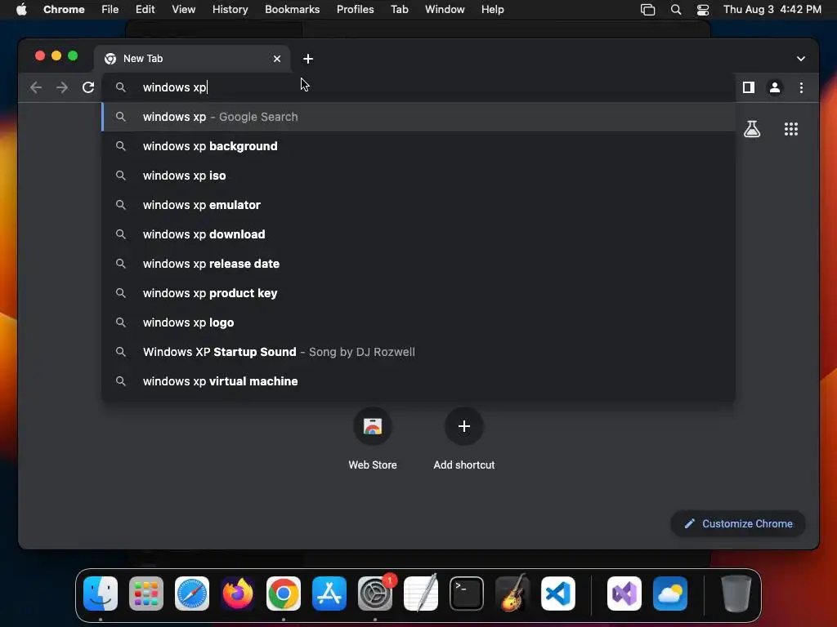
Task: Open the Tab menu
Action: click(x=399, y=10)
